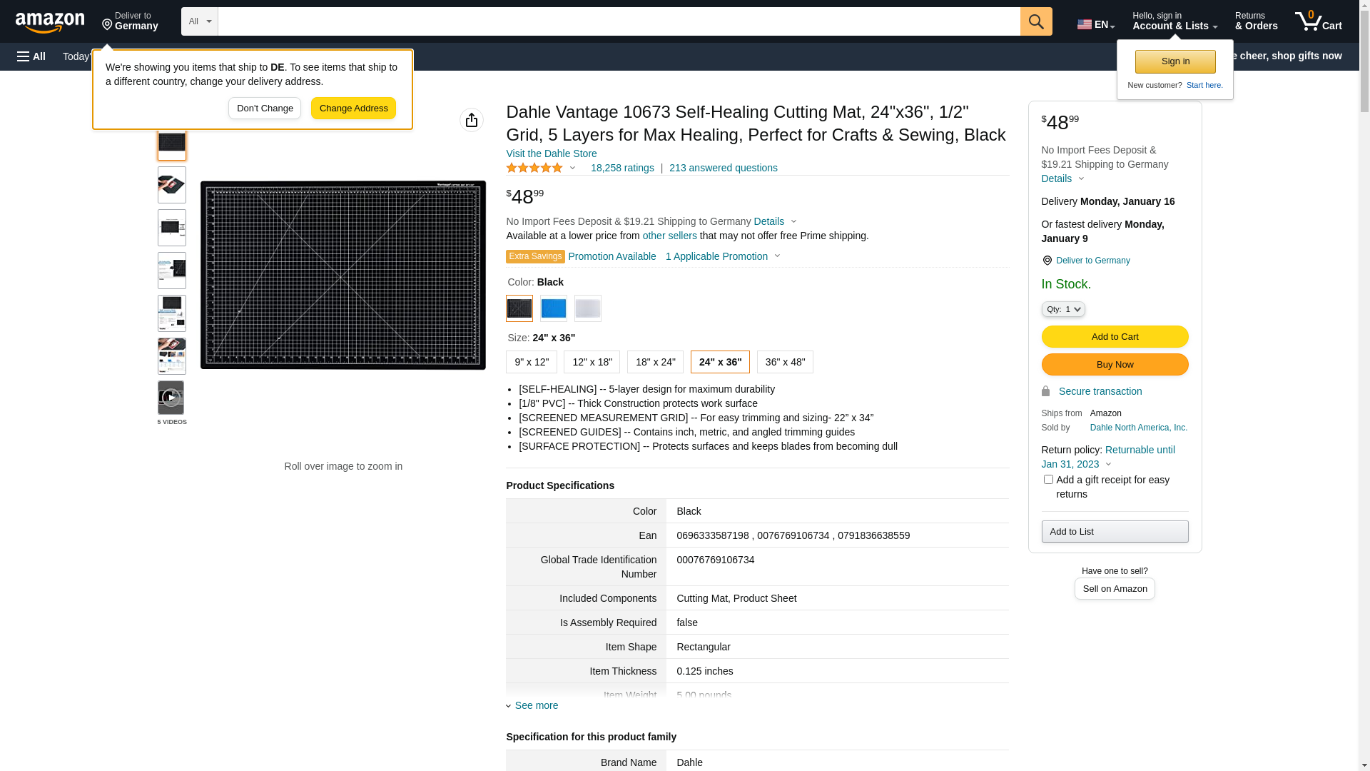The image size is (1370, 771).
Task: Click the Add to Cart button
Action: pyautogui.click(x=1115, y=336)
